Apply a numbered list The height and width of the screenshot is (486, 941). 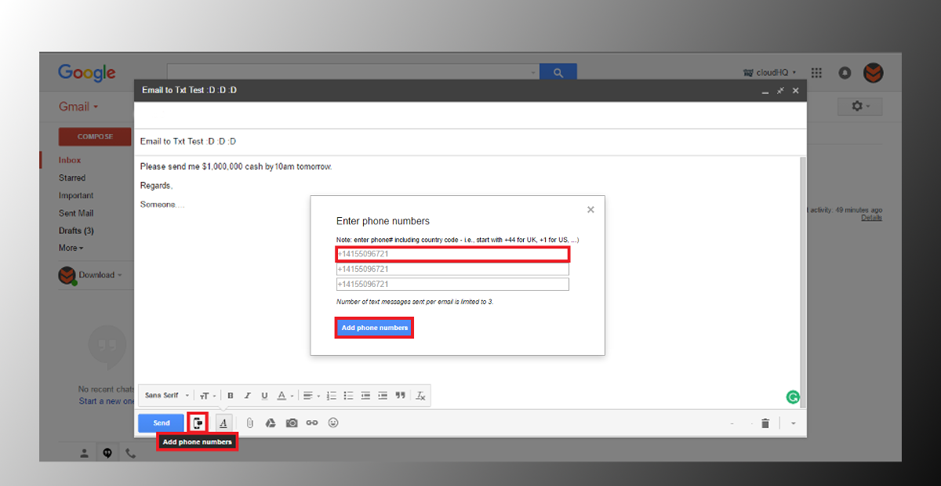332,396
